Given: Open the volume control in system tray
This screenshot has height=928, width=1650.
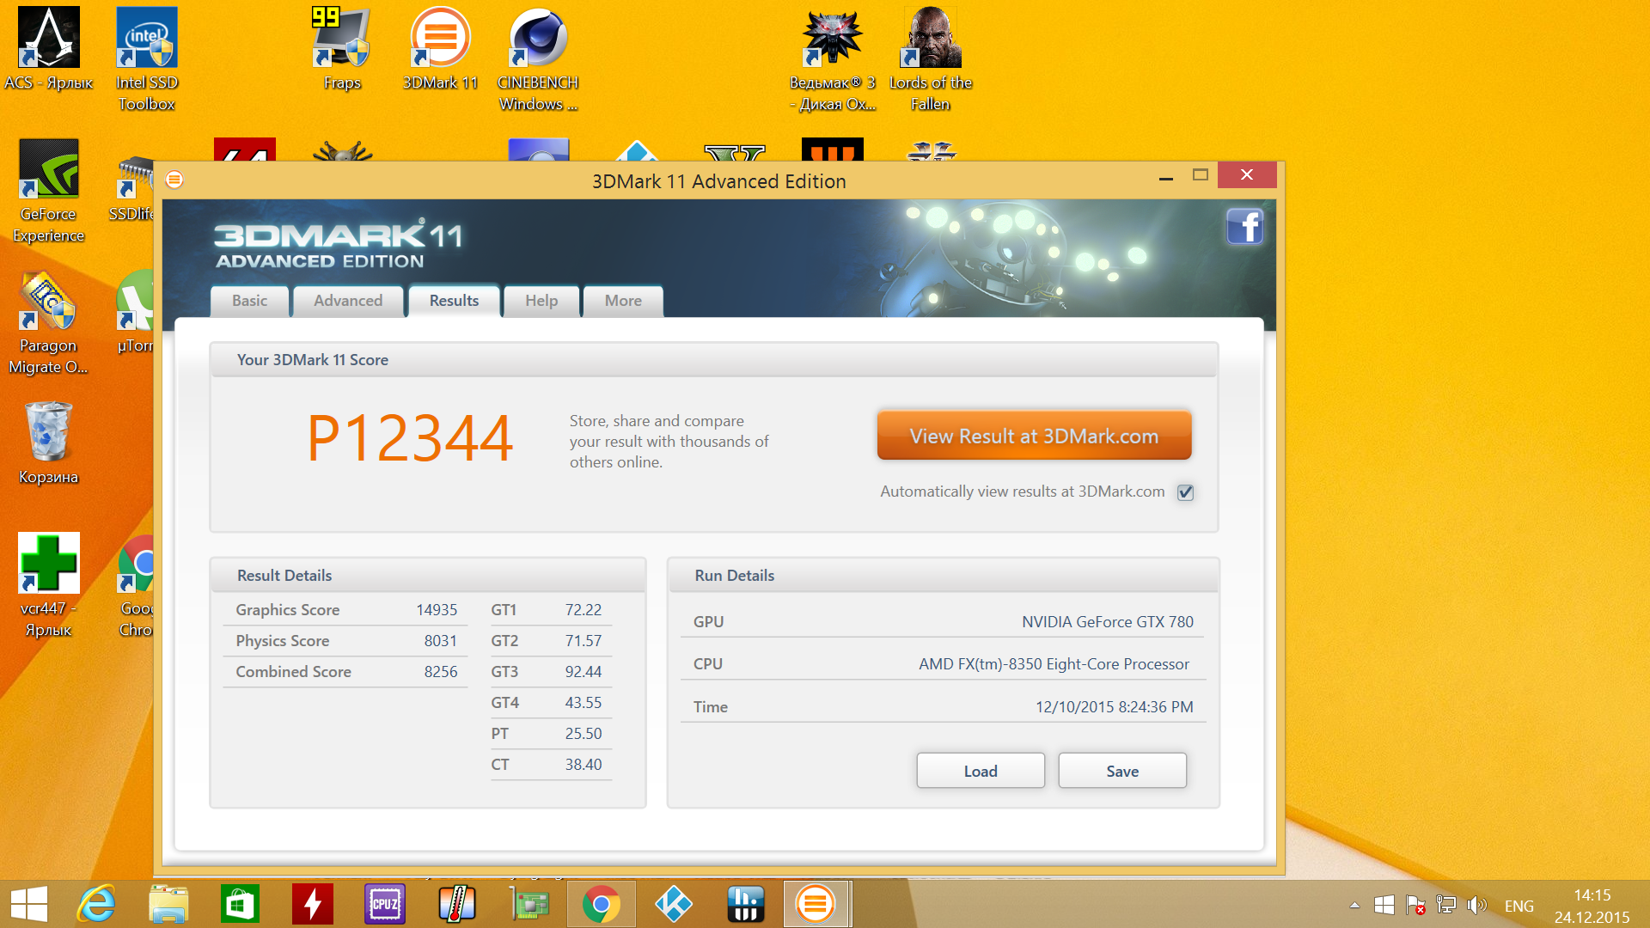Looking at the screenshot, I should click(x=1476, y=905).
